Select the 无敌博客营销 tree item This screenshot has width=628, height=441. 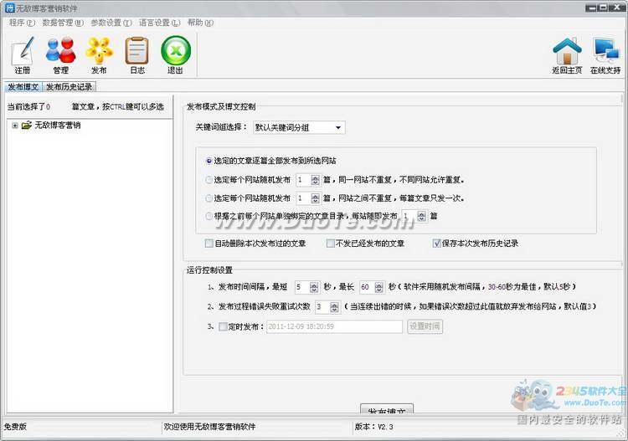[57, 126]
